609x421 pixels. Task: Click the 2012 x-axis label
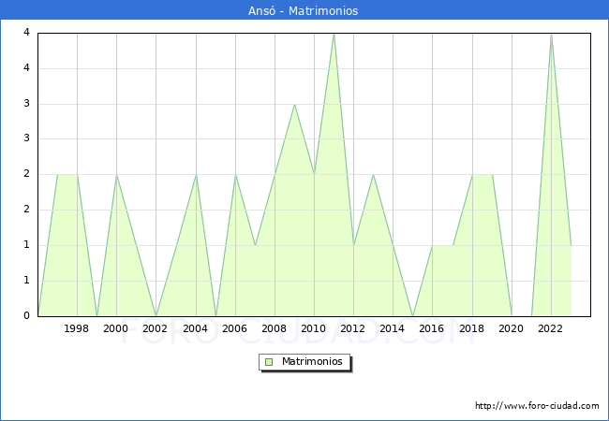click(352, 328)
